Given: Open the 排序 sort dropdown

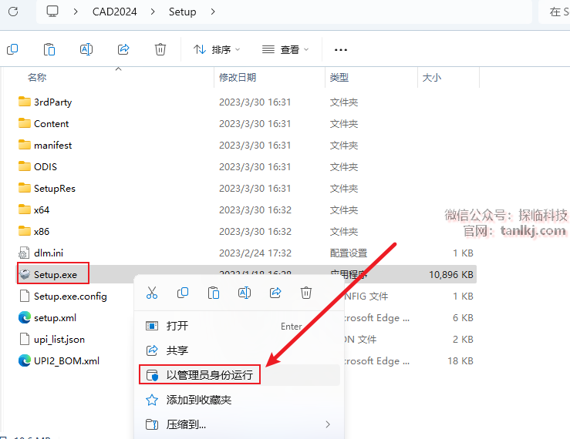Looking at the screenshot, I should [x=217, y=49].
